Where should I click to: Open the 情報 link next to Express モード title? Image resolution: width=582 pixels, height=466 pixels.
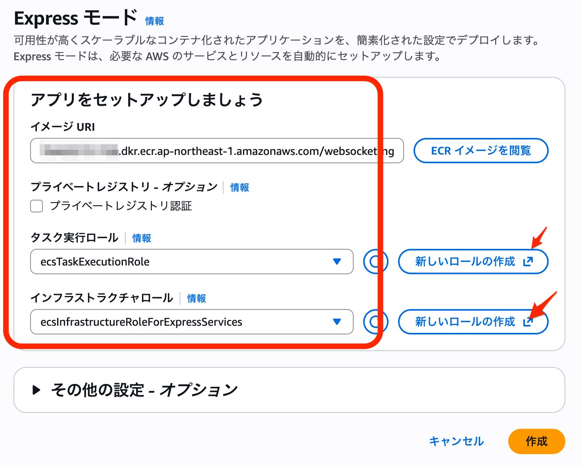(x=155, y=21)
